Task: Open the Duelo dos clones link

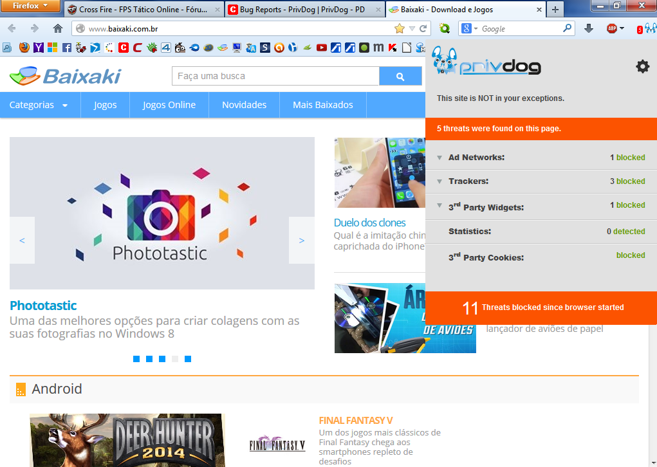Action: pos(369,223)
